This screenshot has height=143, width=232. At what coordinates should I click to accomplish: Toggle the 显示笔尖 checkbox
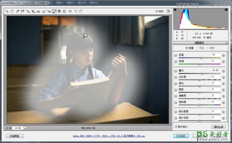(176, 127)
